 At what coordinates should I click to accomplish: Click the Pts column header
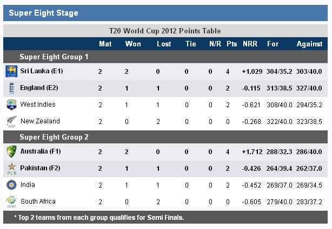click(231, 44)
